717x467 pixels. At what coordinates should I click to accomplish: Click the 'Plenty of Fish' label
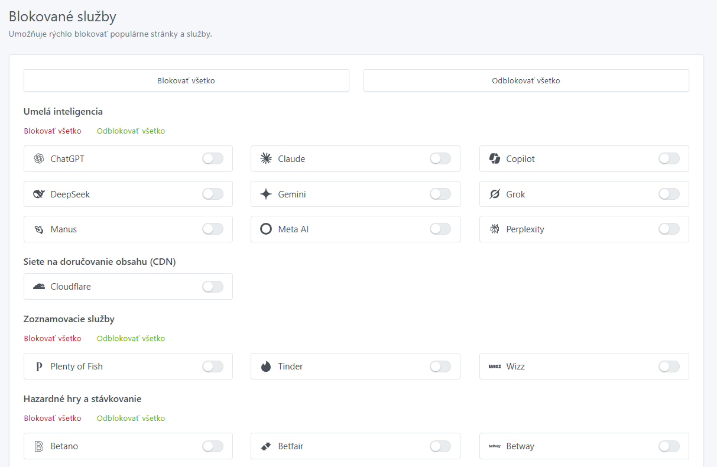pos(77,367)
